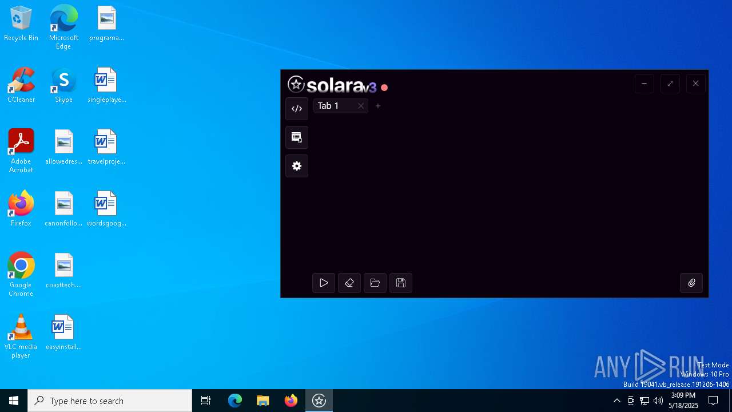Select the travelproje... Word document
The width and height of the screenshot is (732, 412).
[x=106, y=148]
